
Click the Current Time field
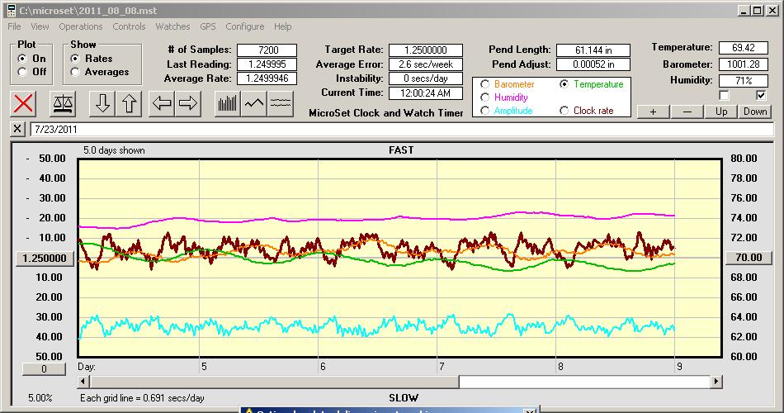(x=426, y=93)
